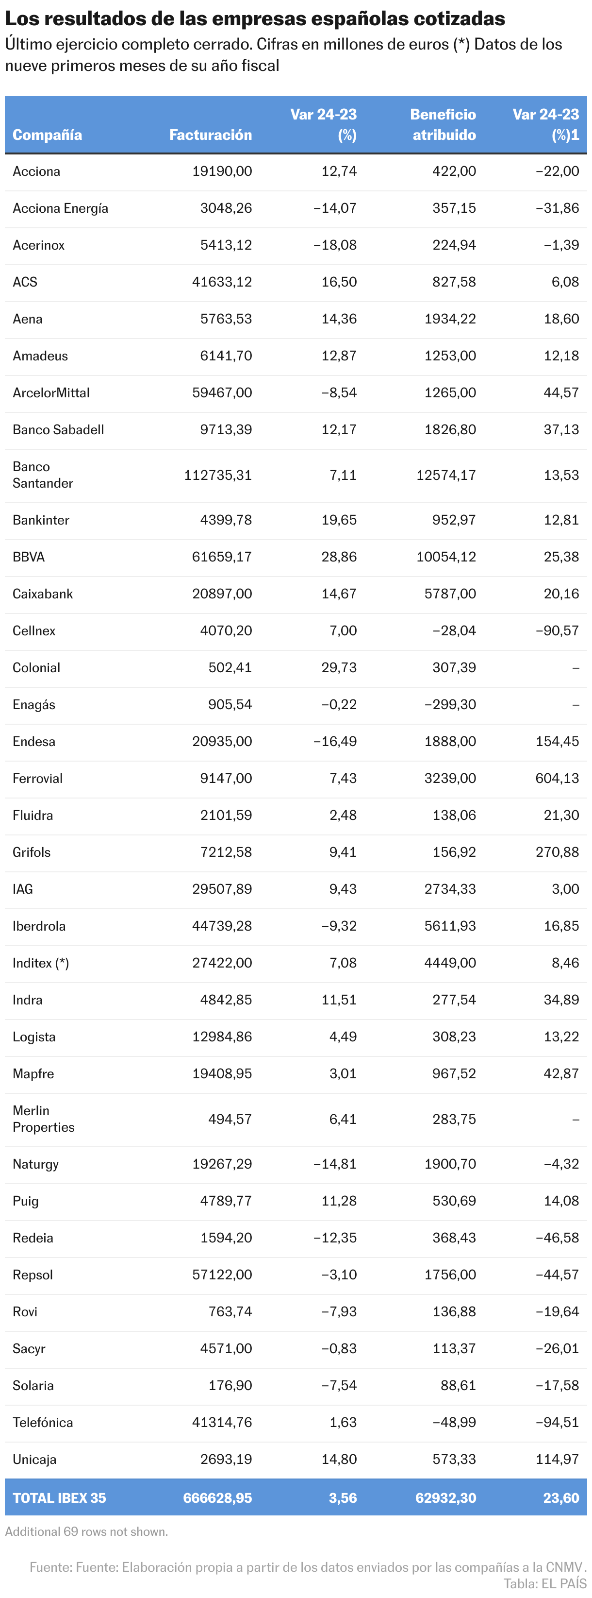Screen dimensions: 592x1598
Task: Select the Acciona Energía row name
Action: coord(60,208)
